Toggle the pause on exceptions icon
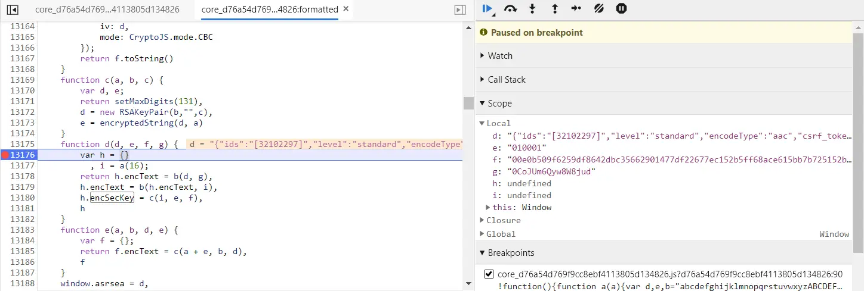The width and height of the screenshot is (864, 291). [621, 9]
